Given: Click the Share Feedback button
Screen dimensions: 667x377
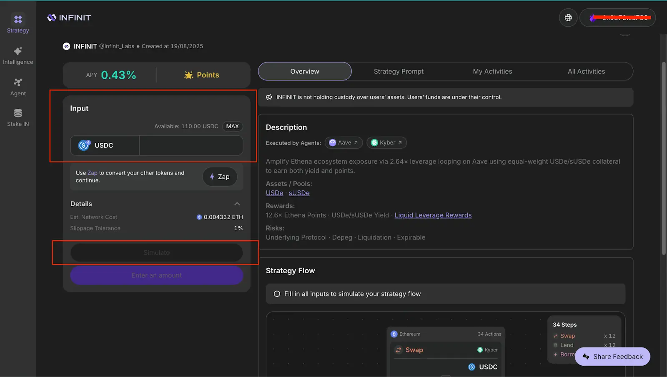Looking at the screenshot, I should click(612, 357).
